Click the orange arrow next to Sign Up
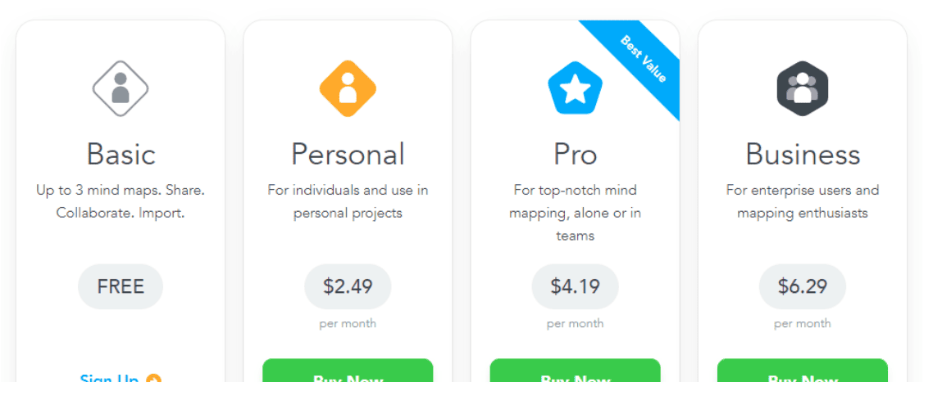The height and width of the screenshot is (414, 933). click(x=153, y=380)
